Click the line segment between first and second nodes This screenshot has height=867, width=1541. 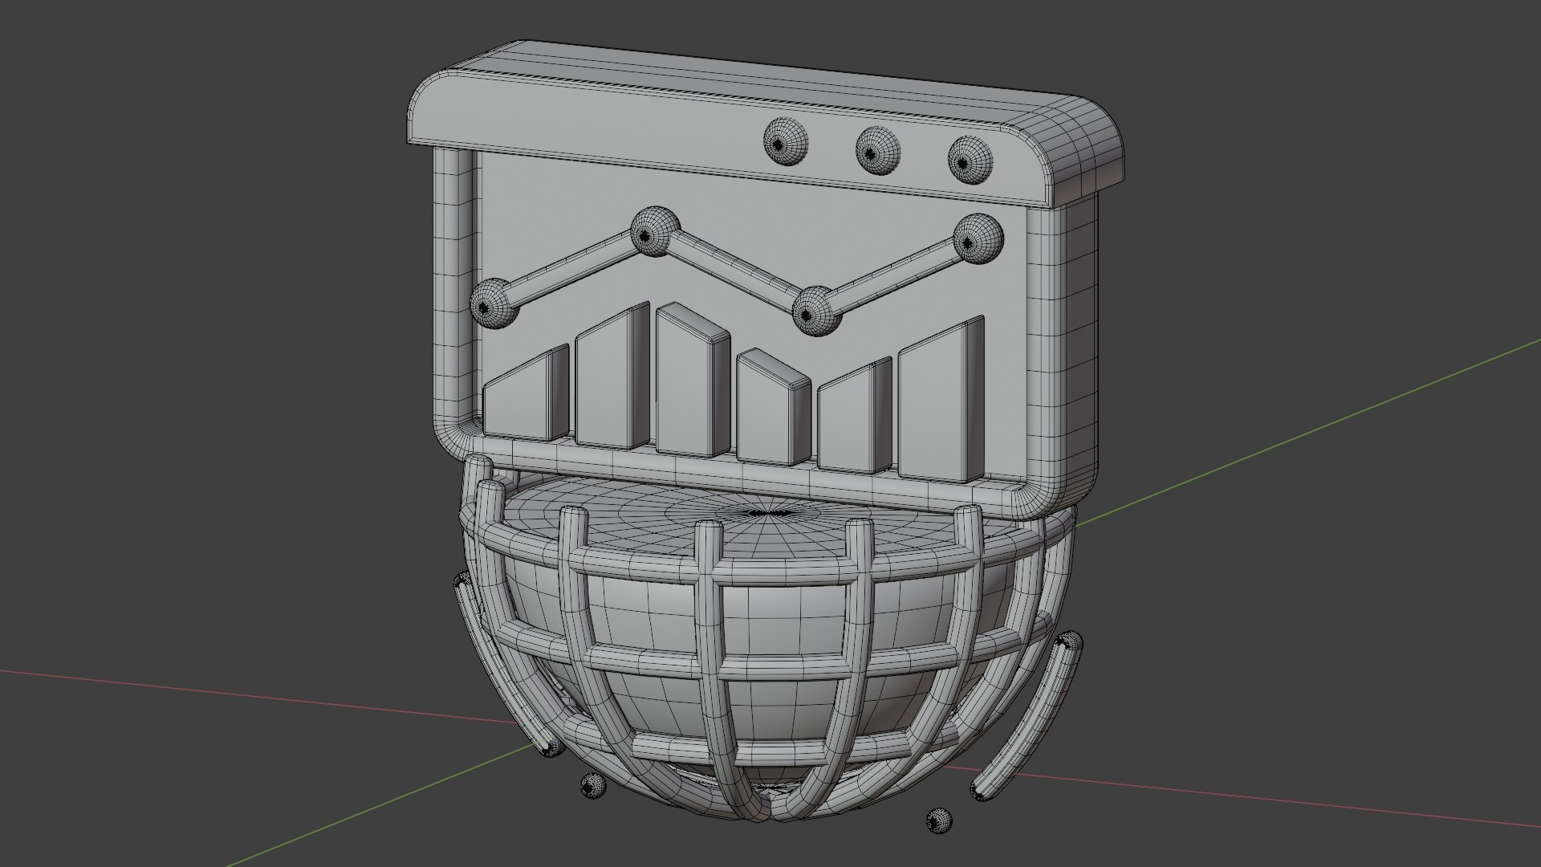(571, 268)
